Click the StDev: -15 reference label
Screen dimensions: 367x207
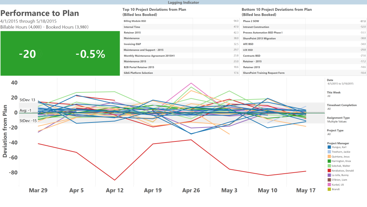28,121
